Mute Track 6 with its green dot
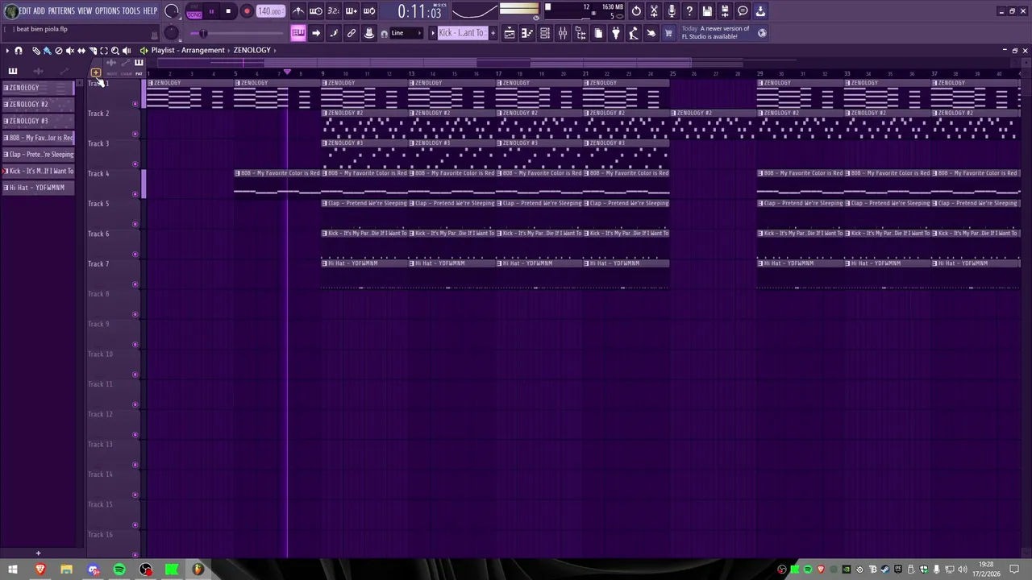 [135, 255]
